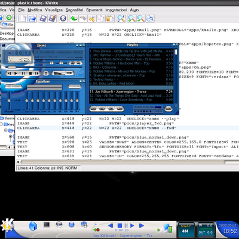
Task: Click playlist add file button
Action: [94, 109]
